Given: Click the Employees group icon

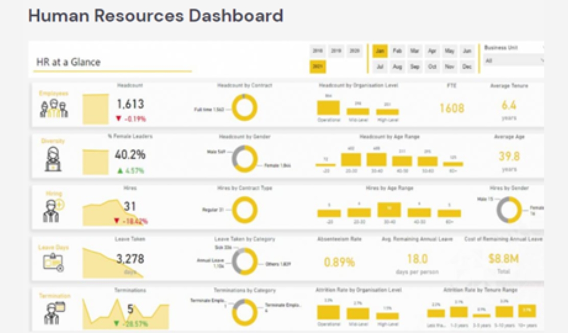Looking at the screenshot, I should tap(54, 108).
